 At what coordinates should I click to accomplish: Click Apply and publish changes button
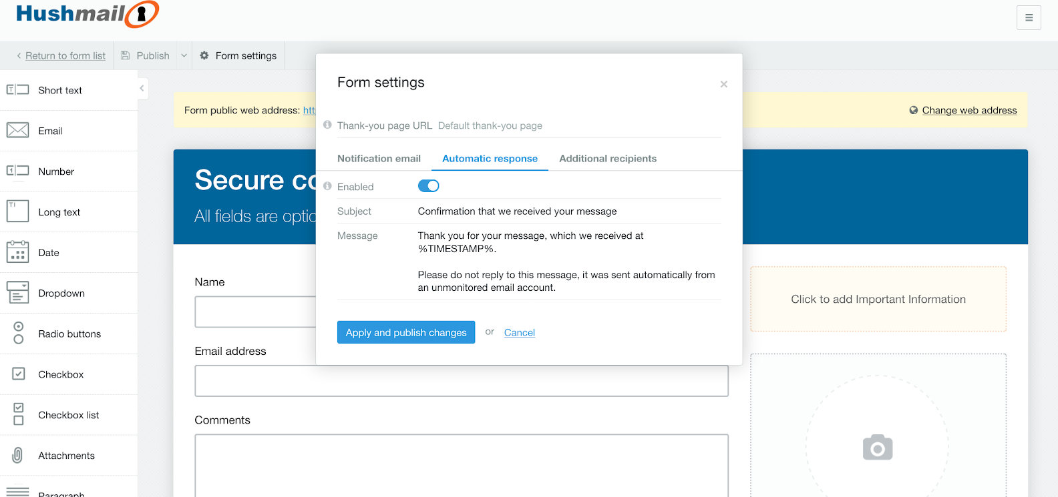coord(406,332)
